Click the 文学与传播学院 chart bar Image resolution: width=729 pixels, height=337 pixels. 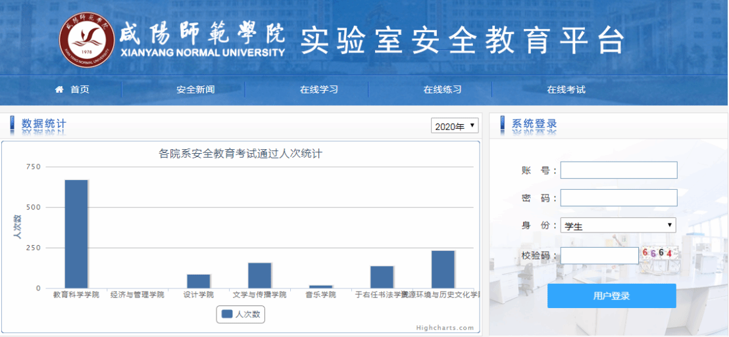(260, 275)
